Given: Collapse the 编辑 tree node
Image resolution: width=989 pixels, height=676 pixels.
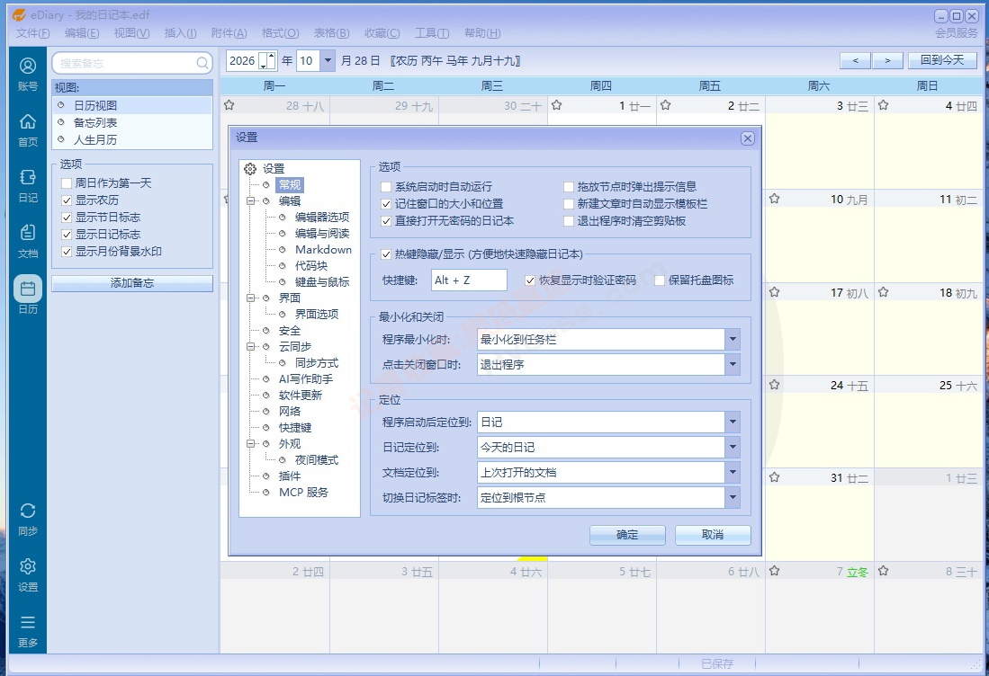Looking at the screenshot, I should pos(250,201).
